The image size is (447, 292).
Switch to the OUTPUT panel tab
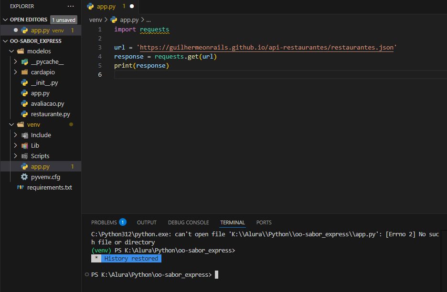point(147,222)
